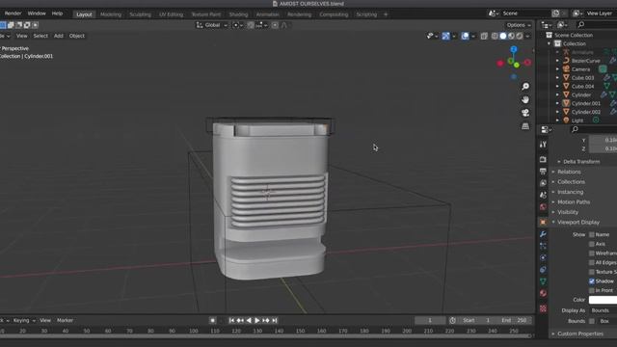Enable the Name show checkbox

[591, 234]
